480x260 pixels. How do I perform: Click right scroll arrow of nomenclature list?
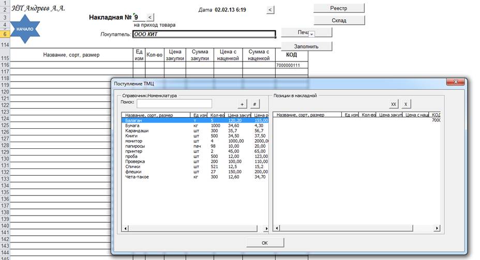click(266, 228)
